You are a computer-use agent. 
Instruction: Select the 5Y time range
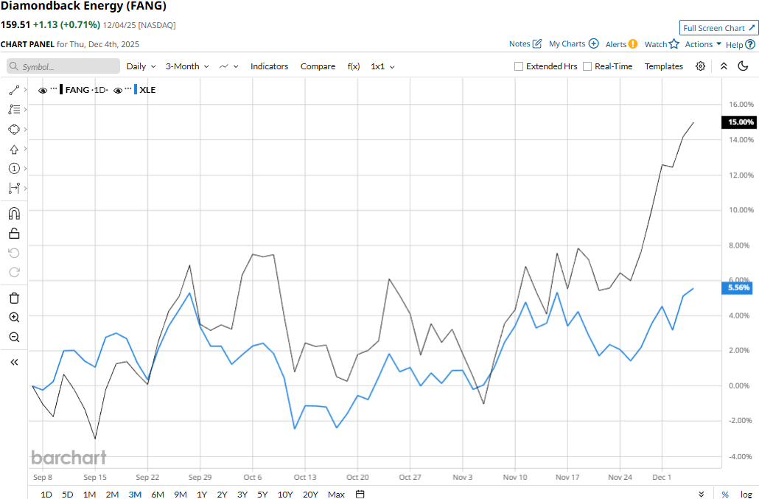coord(262,494)
